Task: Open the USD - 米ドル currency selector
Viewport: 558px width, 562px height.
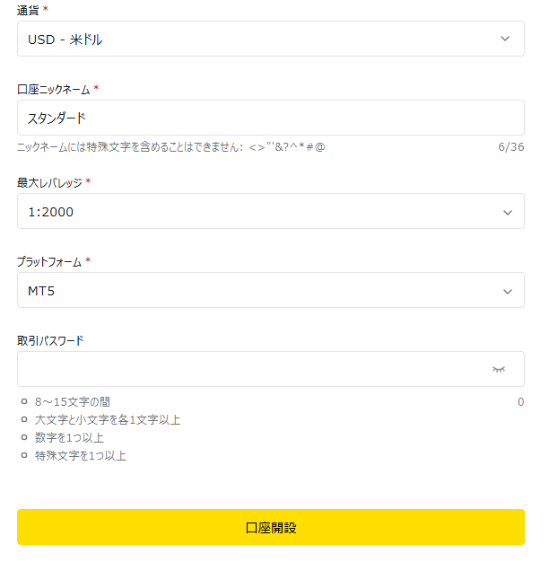Action: click(260, 39)
